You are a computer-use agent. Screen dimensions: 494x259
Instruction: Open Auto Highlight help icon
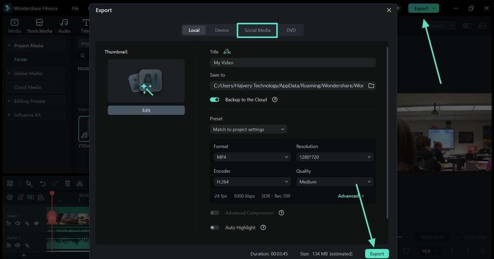click(263, 227)
